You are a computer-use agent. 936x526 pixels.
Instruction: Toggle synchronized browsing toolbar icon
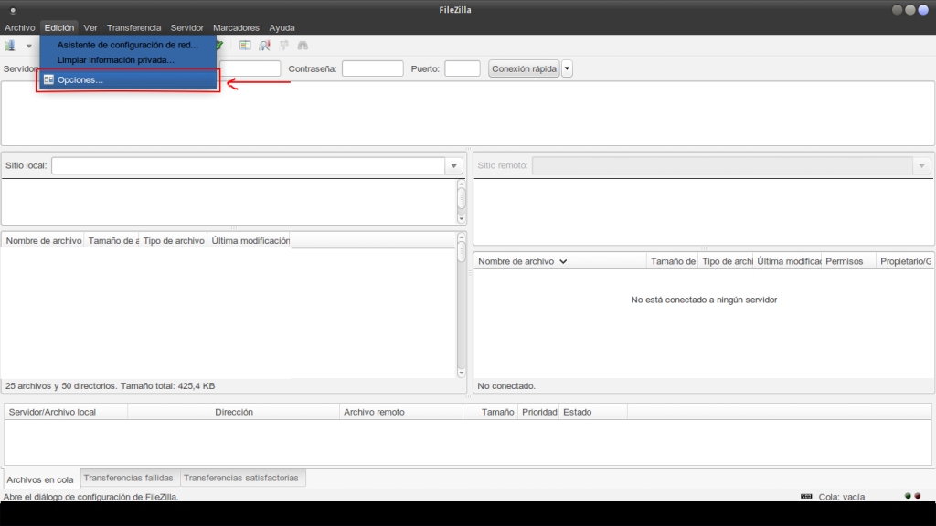pyautogui.click(x=283, y=45)
